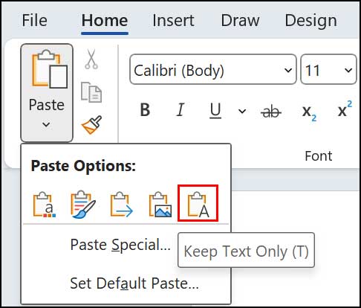Switch to the Design tab
361x308 pixels.
tap(310, 20)
